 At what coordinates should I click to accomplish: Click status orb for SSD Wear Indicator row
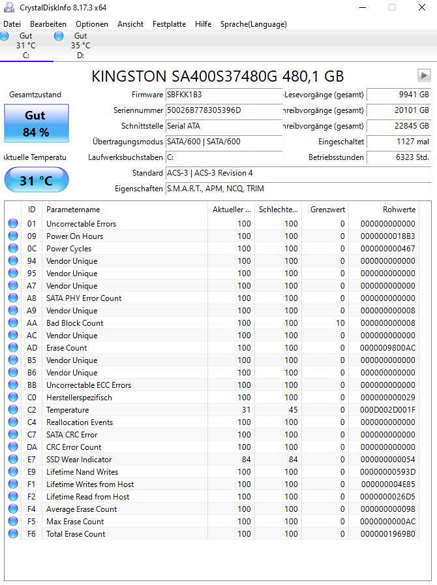click(13, 459)
